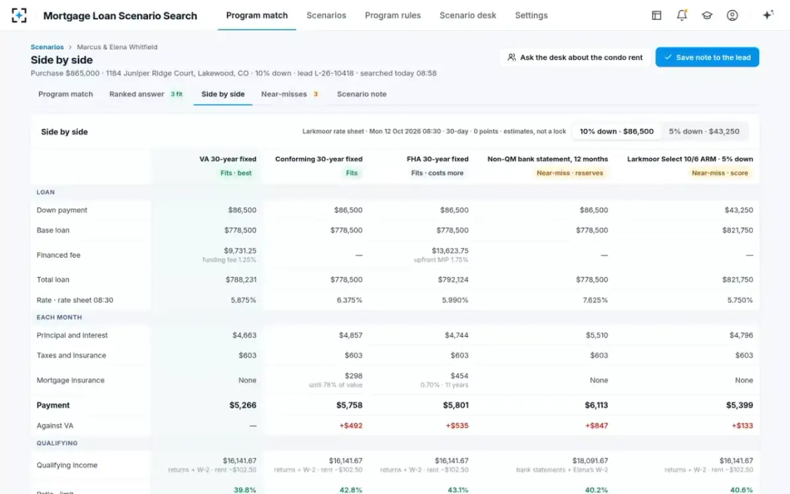The height and width of the screenshot is (494, 790).
Task: Click the 6.375% rate value
Action: 350,300
